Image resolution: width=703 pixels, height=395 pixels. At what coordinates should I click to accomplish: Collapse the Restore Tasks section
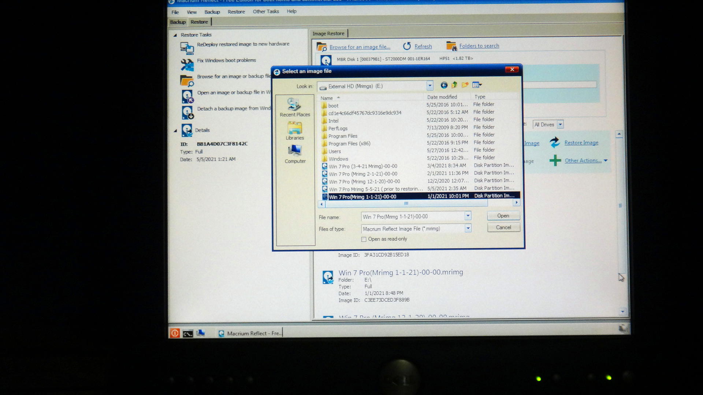tap(175, 35)
